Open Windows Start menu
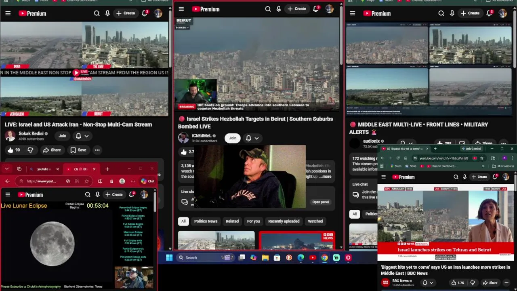 169,257
